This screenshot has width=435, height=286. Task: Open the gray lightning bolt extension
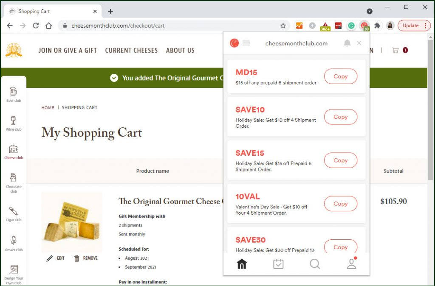(x=312, y=26)
